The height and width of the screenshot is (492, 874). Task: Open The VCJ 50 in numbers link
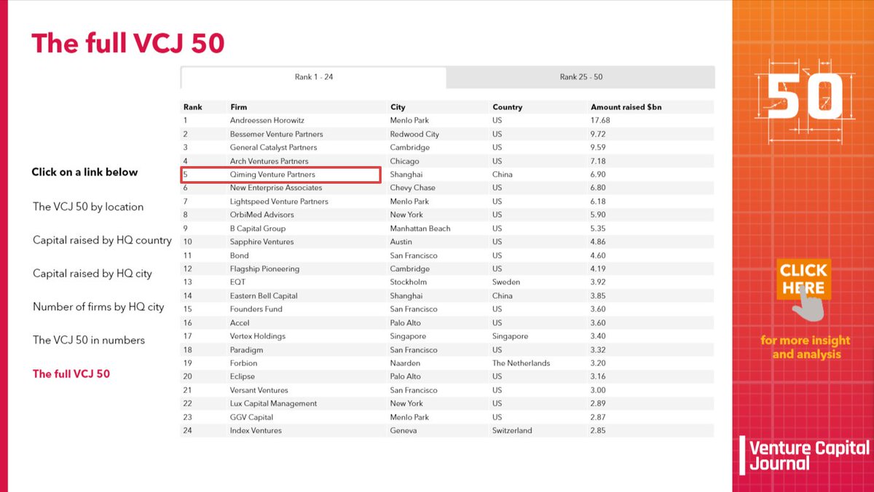click(x=89, y=340)
